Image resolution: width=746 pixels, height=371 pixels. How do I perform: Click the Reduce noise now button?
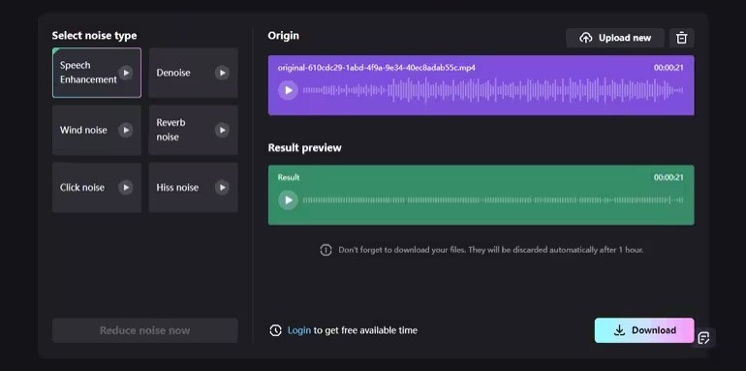[x=144, y=330]
